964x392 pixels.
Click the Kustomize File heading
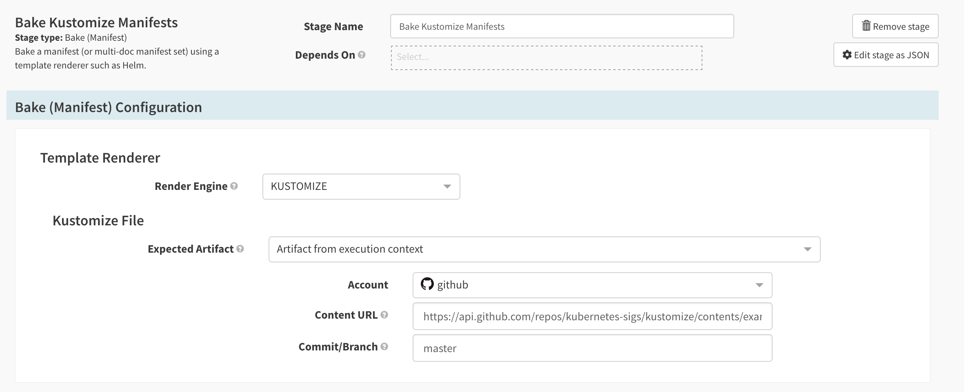point(98,220)
